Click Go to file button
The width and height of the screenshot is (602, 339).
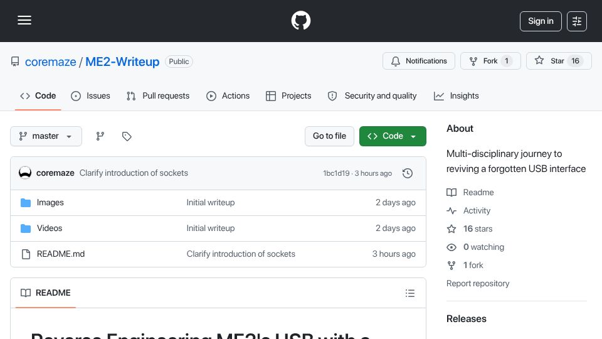pyautogui.click(x=329, y=136)
